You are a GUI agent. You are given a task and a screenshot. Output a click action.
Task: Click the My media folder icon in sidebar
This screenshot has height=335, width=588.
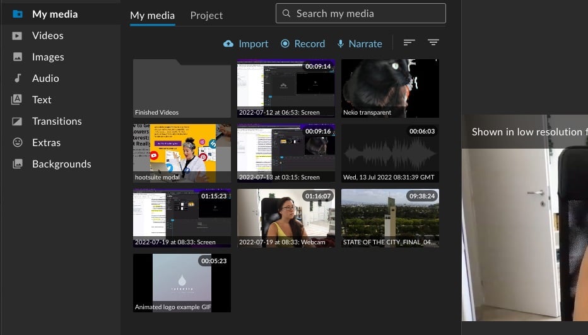point(18,14)
